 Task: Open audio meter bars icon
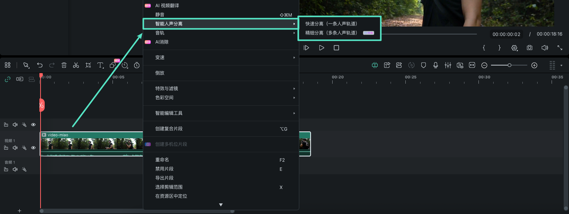pyautogui.click(x=552, y=65)
